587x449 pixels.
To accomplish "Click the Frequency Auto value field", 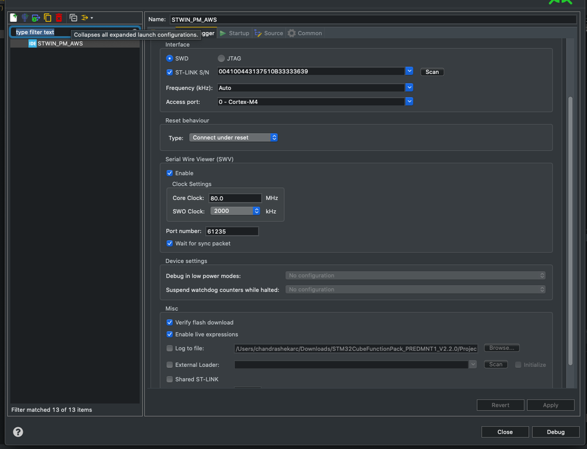I will click(x=311, y=87).
